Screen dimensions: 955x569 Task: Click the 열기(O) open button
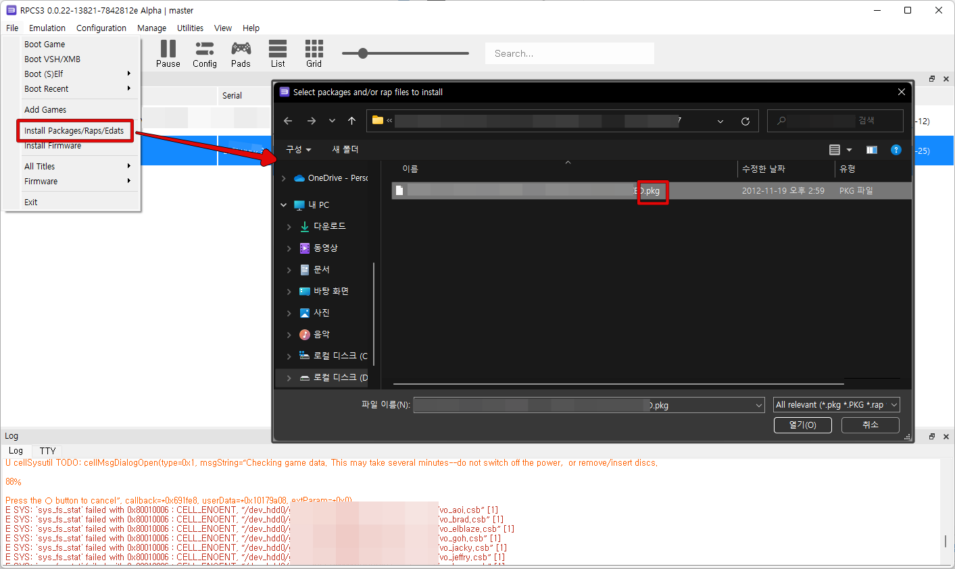click(x=802, y=425)
